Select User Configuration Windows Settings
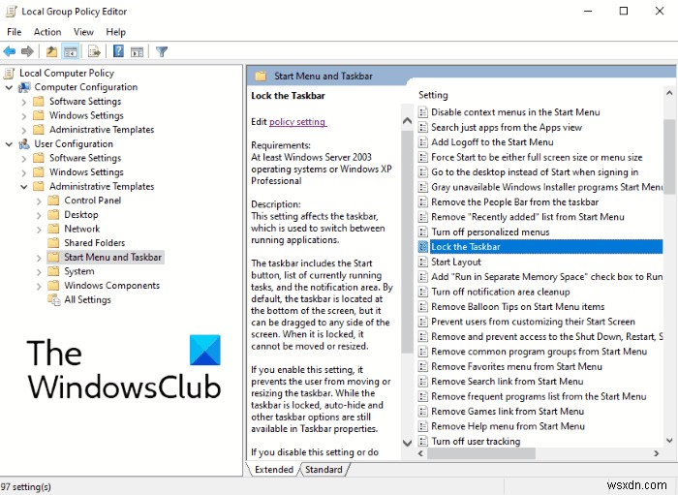The image size is (678, 495). tap(86, 172)
